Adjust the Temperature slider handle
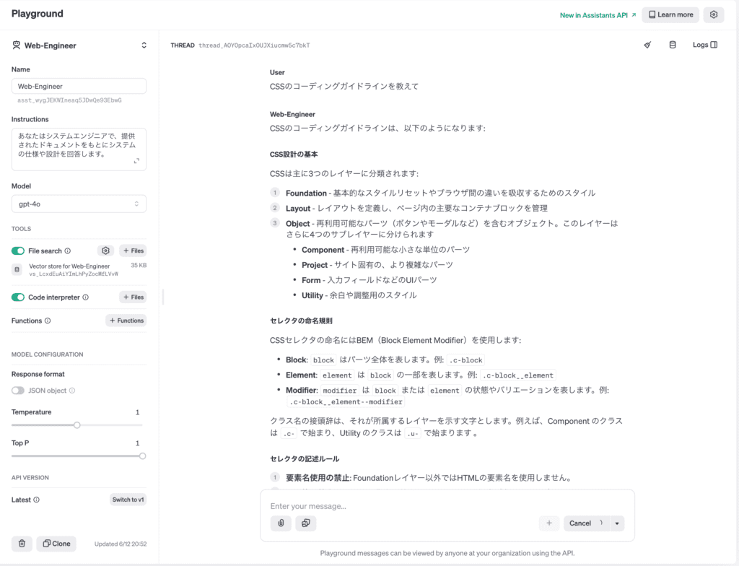The image size is (739, 566). tap(77, 425)
